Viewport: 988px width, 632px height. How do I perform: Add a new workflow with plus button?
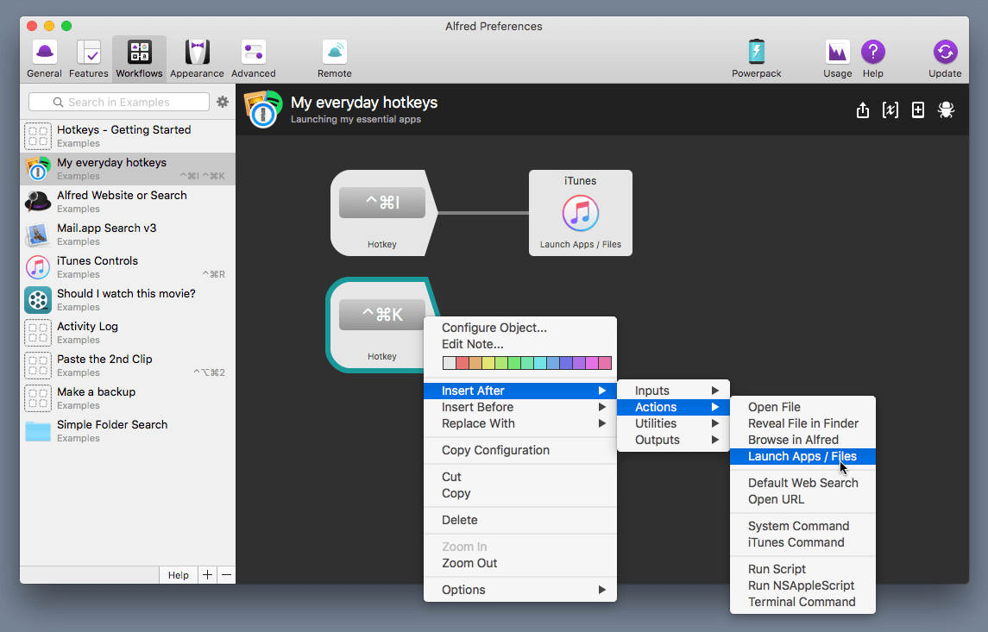pyautogui.click(x=207, y=574)
